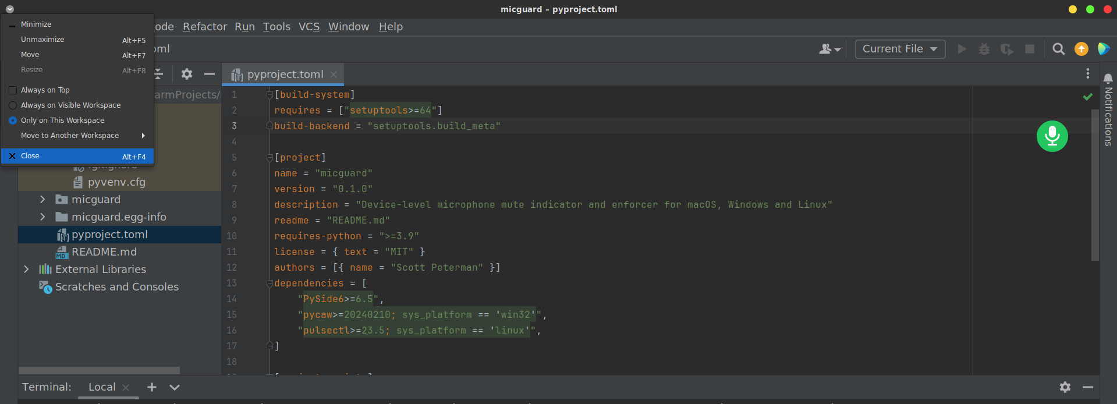Screen dimensions: 1117x404
Task: Click the orange IDE update arrow icon
Action: tap(1081, 49)
